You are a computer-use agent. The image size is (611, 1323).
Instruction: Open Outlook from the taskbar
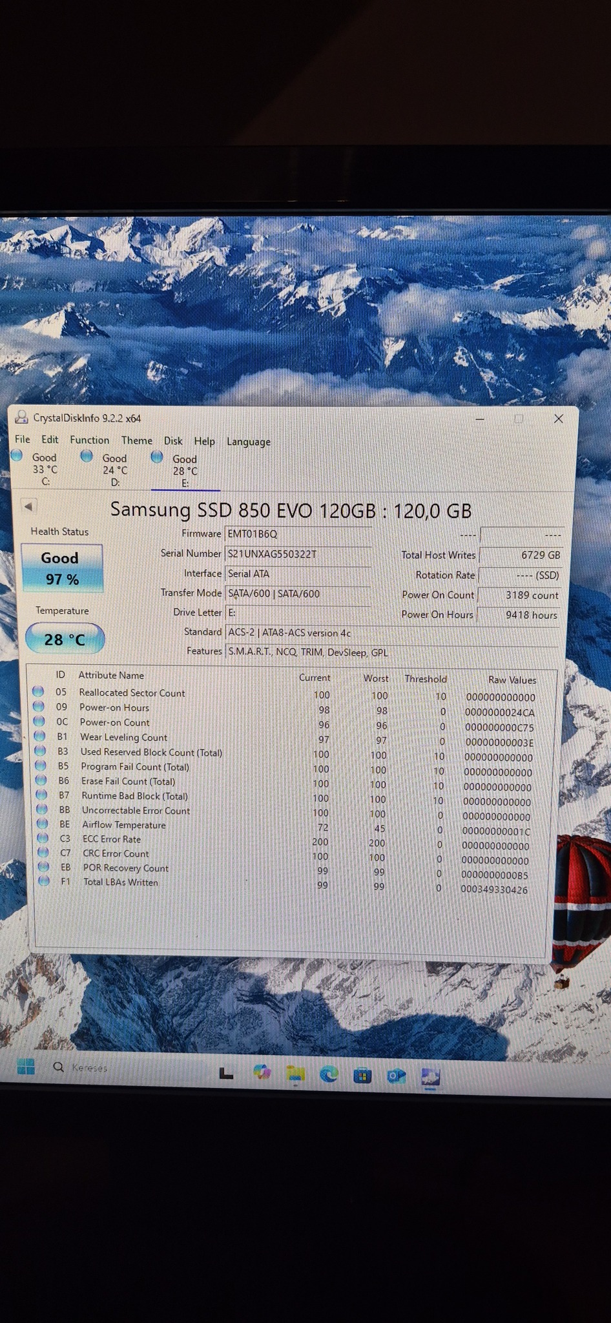click(396, 1076)
